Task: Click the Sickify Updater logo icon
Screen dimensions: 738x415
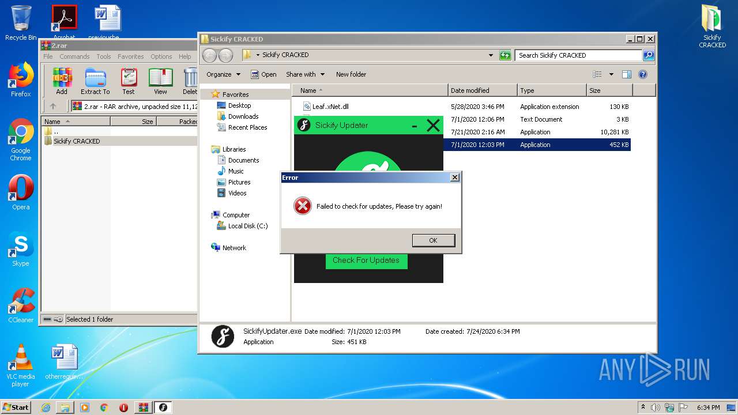Action: (x=304, y=125)
